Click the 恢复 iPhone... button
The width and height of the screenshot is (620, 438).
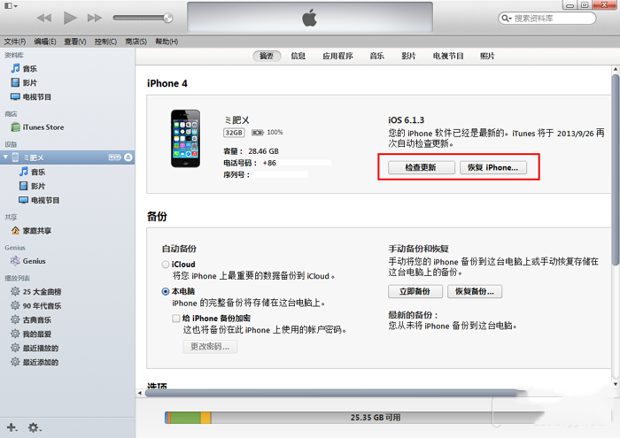point(493,167)
